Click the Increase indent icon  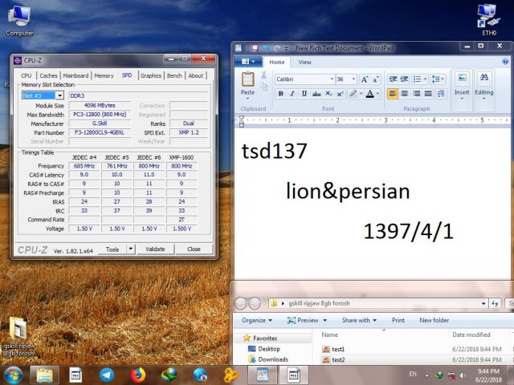(x=404, y=79)
